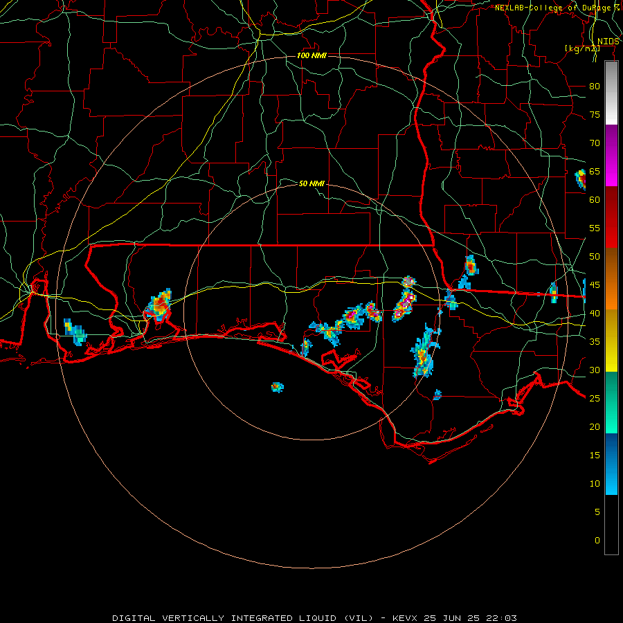Click the 80 value on the color scale
Screen dimensions: 623x623
595,87
